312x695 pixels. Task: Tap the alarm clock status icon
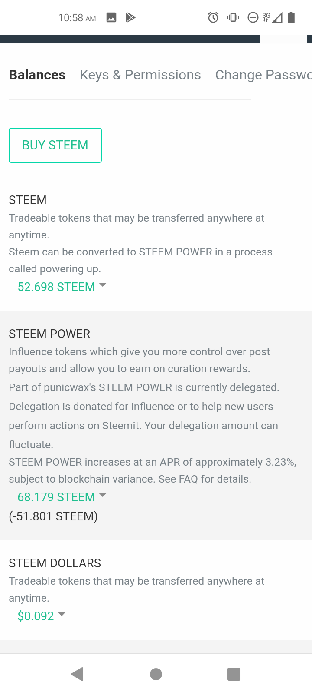point(213,18)
